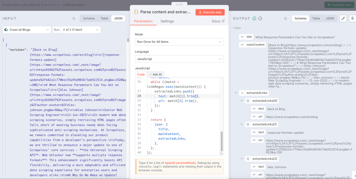Click the output panel search icon
This screenshot has height=179, width=356.
pos(285,19)
